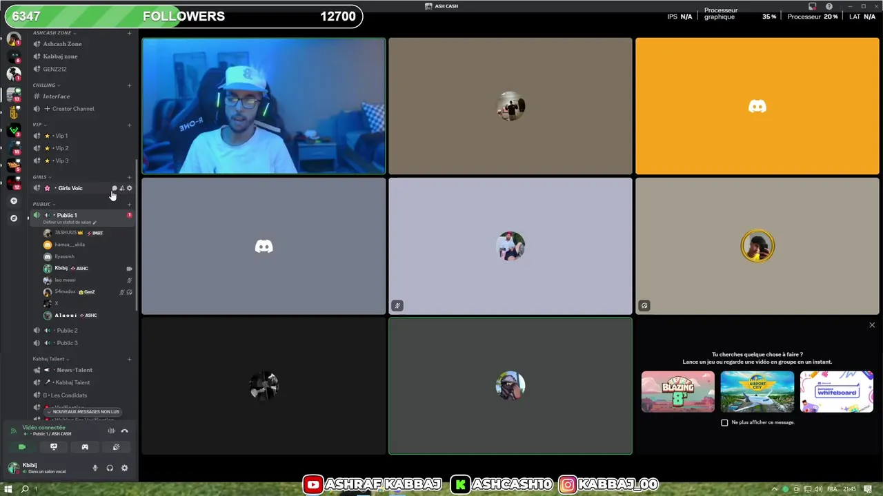Disconnect from voice with the hang-up icon
Screen dimensions: 883x496
(124, 431)
